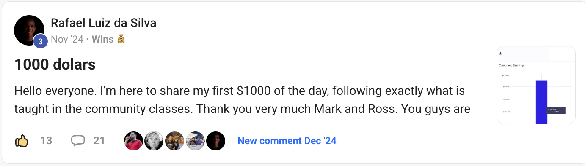Click the blue earnings bar in thumbnail
Screen dimensions: 585x166
click(541, 102)
